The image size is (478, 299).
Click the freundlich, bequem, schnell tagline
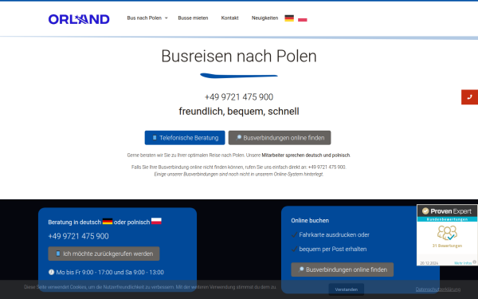click(x=239, y=112)
